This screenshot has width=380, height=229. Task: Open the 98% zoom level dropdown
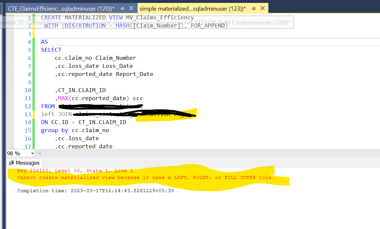pyautogui.click(x=32, y=153)
